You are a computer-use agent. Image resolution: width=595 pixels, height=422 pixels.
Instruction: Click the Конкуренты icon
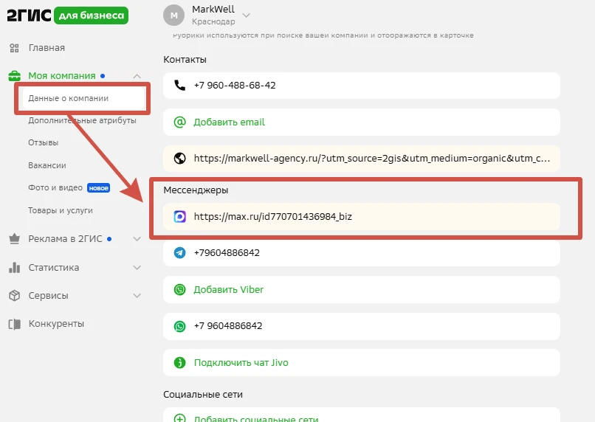tap(15, 324)
